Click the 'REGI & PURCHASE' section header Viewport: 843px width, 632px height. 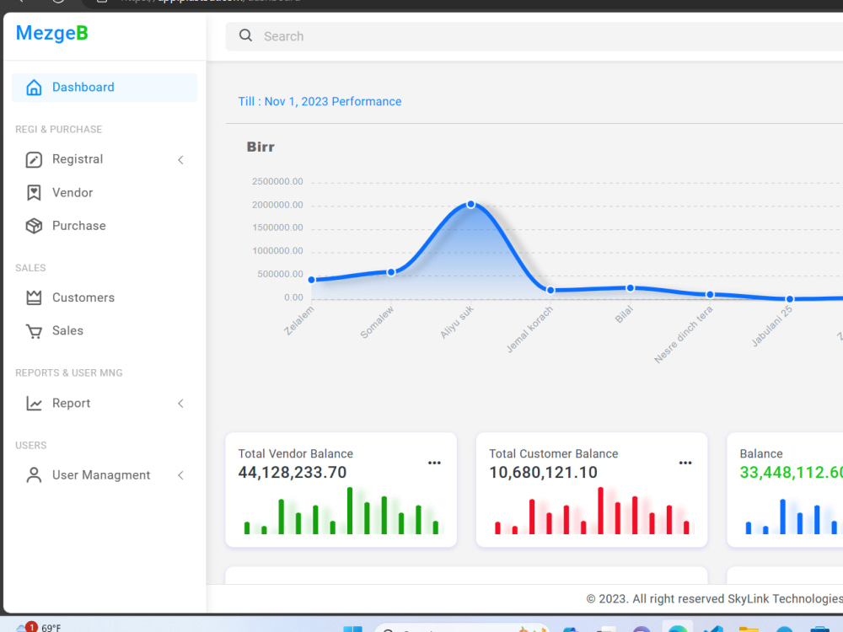[x=59, y=130]
